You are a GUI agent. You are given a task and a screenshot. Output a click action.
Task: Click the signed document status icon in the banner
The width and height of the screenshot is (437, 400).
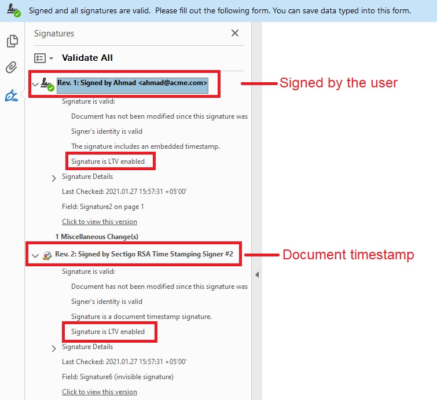click(x=14, y=10)
